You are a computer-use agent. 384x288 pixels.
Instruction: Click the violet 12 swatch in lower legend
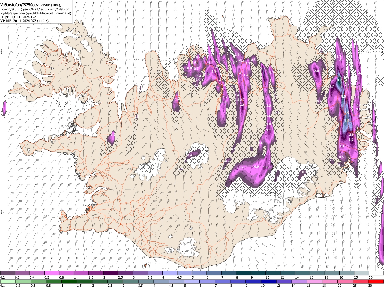coord(284,281)
